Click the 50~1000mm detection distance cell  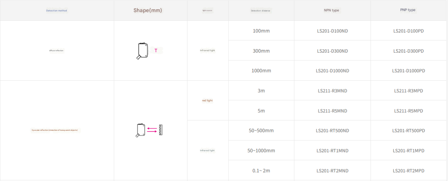(261, 151)
